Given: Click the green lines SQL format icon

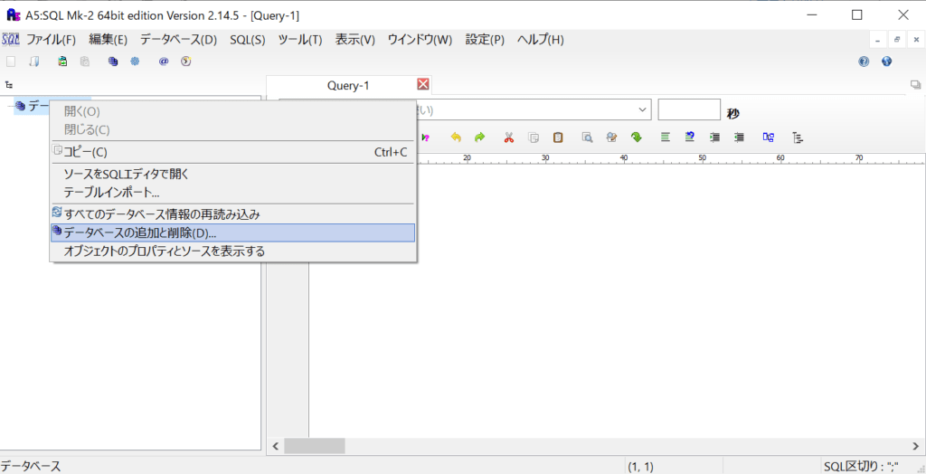Looking at the screenshot, I should pyautogui.click(x=666, y=137).
